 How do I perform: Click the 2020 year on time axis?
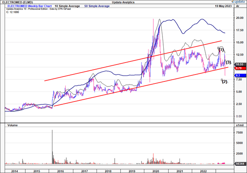[156, 171]
